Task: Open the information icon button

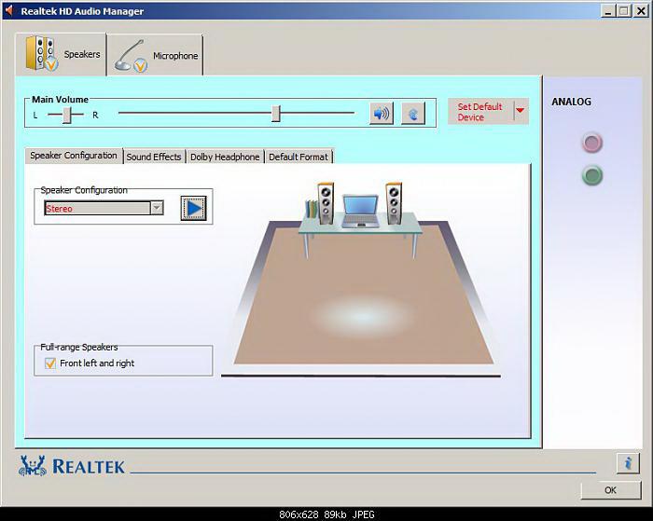Action: [x=628, y=462]
